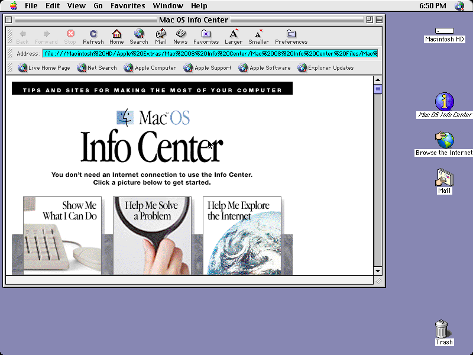Select the Mac OS Info Center desktop icon
473x355 pixels.
point(445,105)
